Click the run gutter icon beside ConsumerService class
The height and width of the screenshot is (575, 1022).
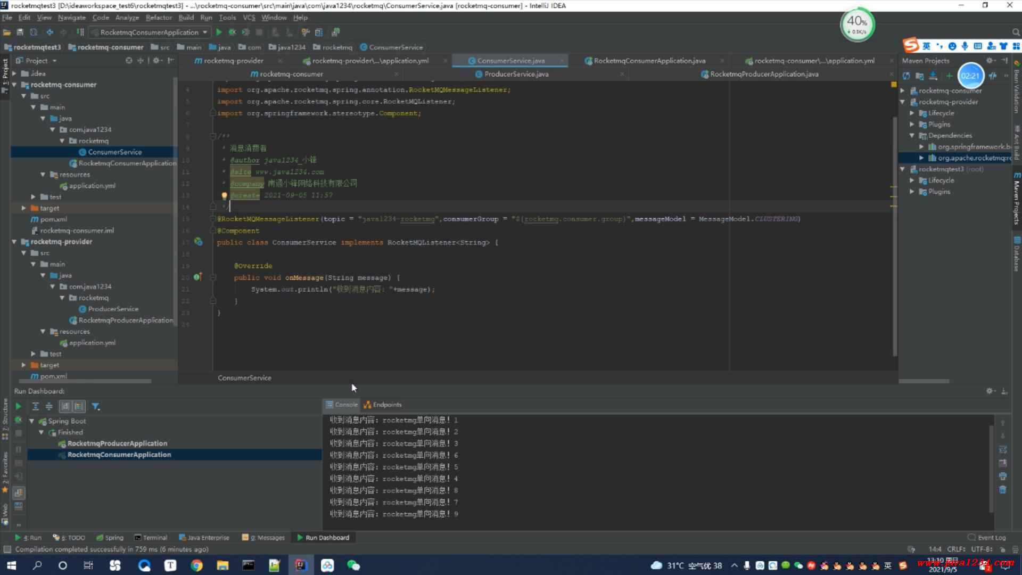pyautogui.click(x=198, y=242)
